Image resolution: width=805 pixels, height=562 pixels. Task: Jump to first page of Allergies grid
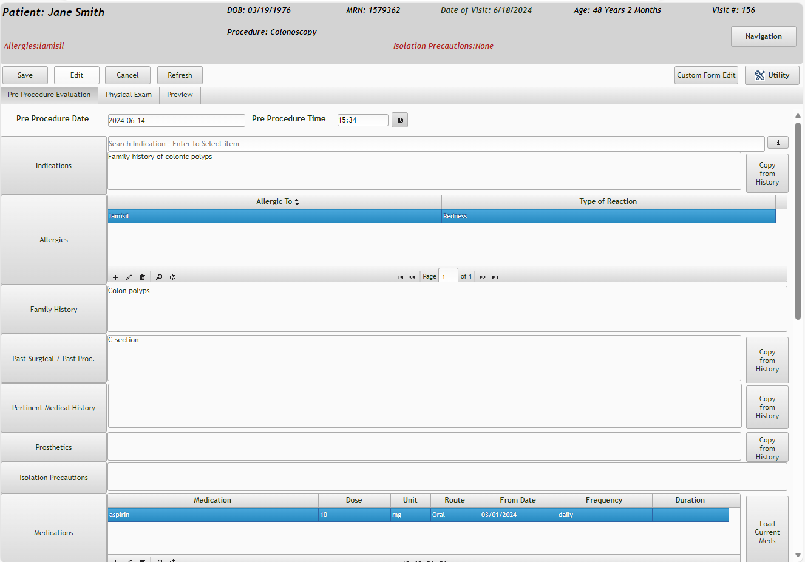(x=400, y=277)
